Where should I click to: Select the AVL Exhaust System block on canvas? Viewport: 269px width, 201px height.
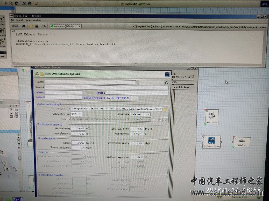click(x=211, y=142)
